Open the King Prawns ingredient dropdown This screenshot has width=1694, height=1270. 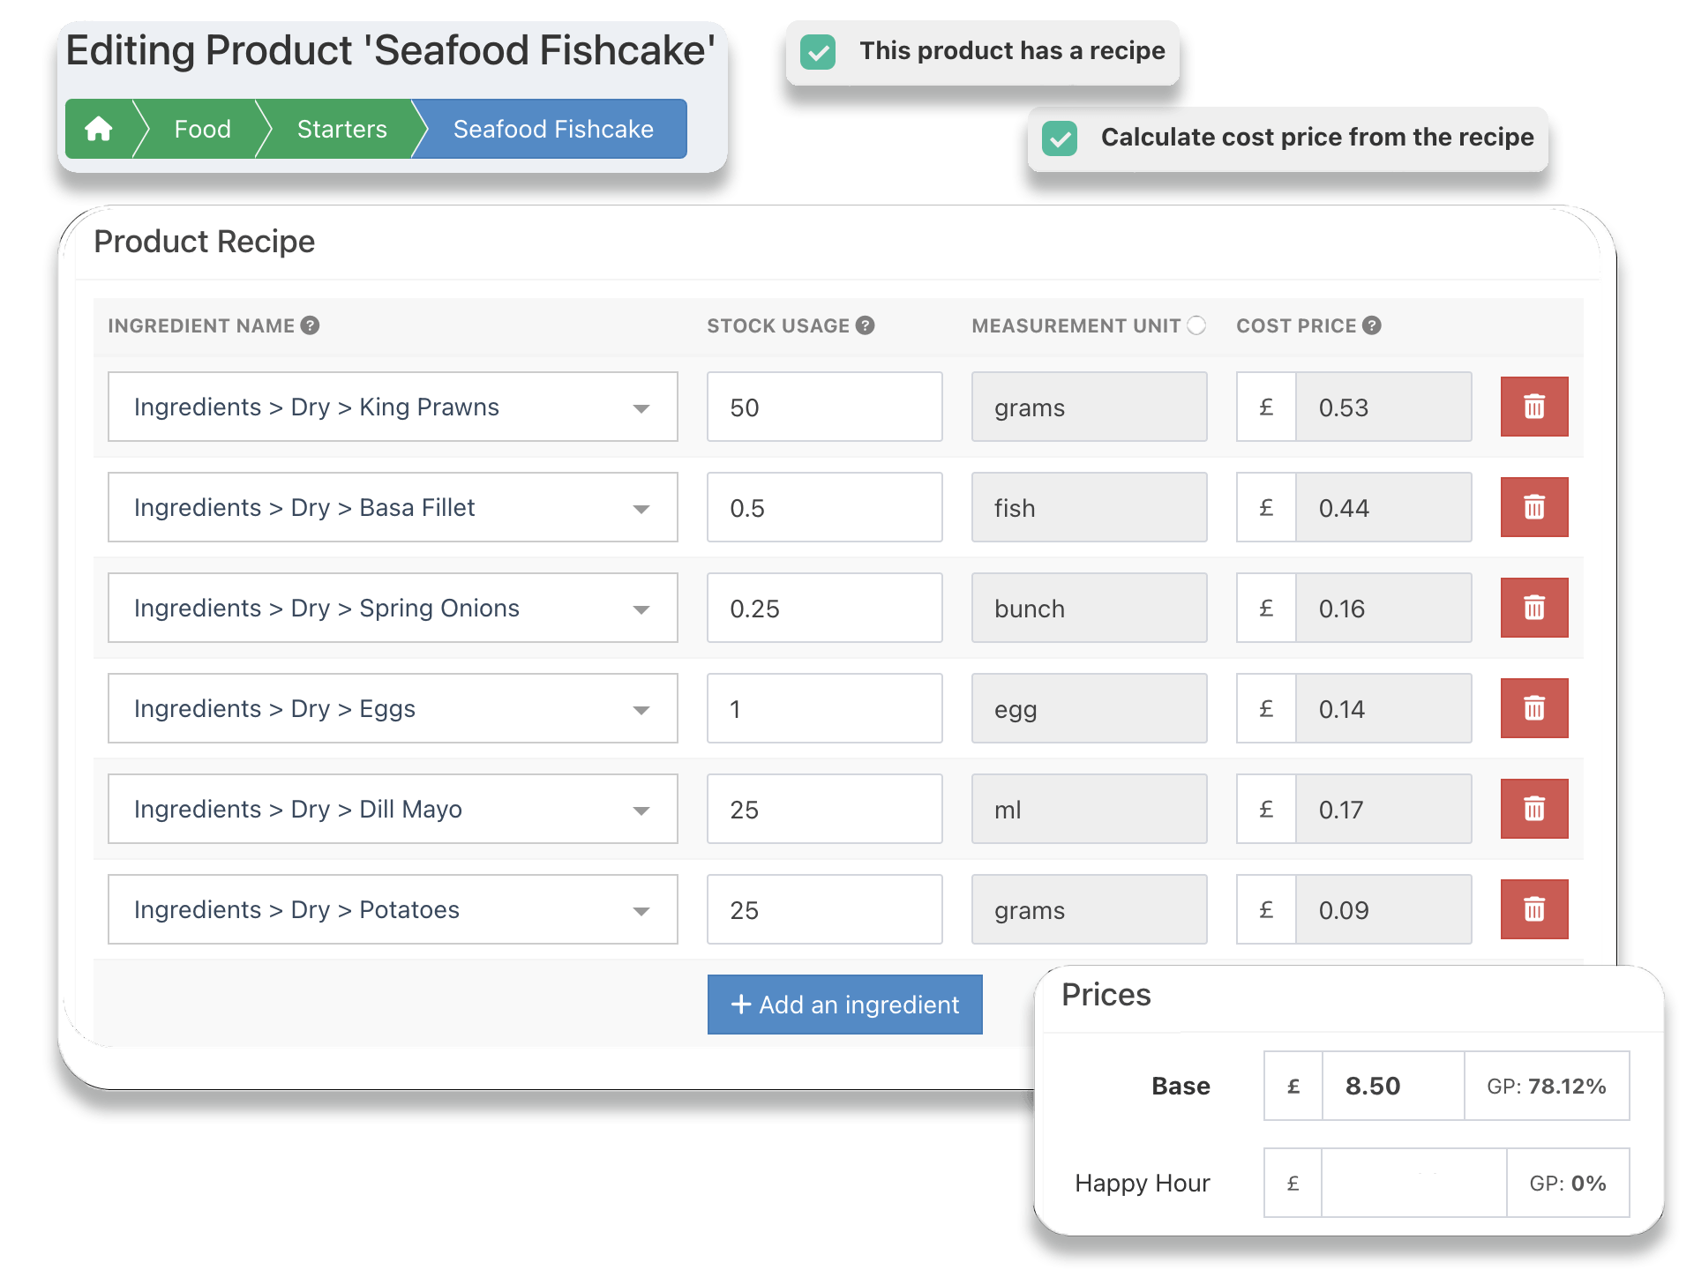click(641, 407)
